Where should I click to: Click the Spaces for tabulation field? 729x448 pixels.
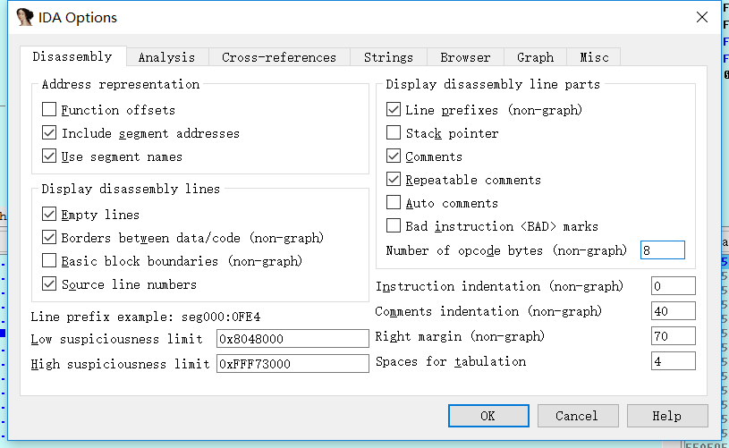click(x=674, y=361)
